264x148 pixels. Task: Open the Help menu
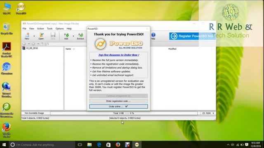coord(69,29)
